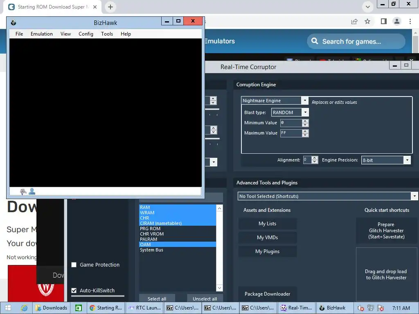Select the RAM memory domain
The image size is (419, 314).
[178, 207]
